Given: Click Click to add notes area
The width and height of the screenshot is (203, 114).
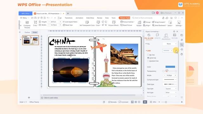Looking at the screenshot, I should click(51, 98).
